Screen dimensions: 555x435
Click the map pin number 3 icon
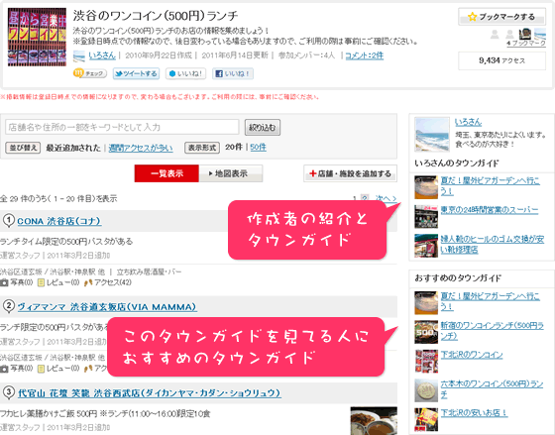click(9, 392)
